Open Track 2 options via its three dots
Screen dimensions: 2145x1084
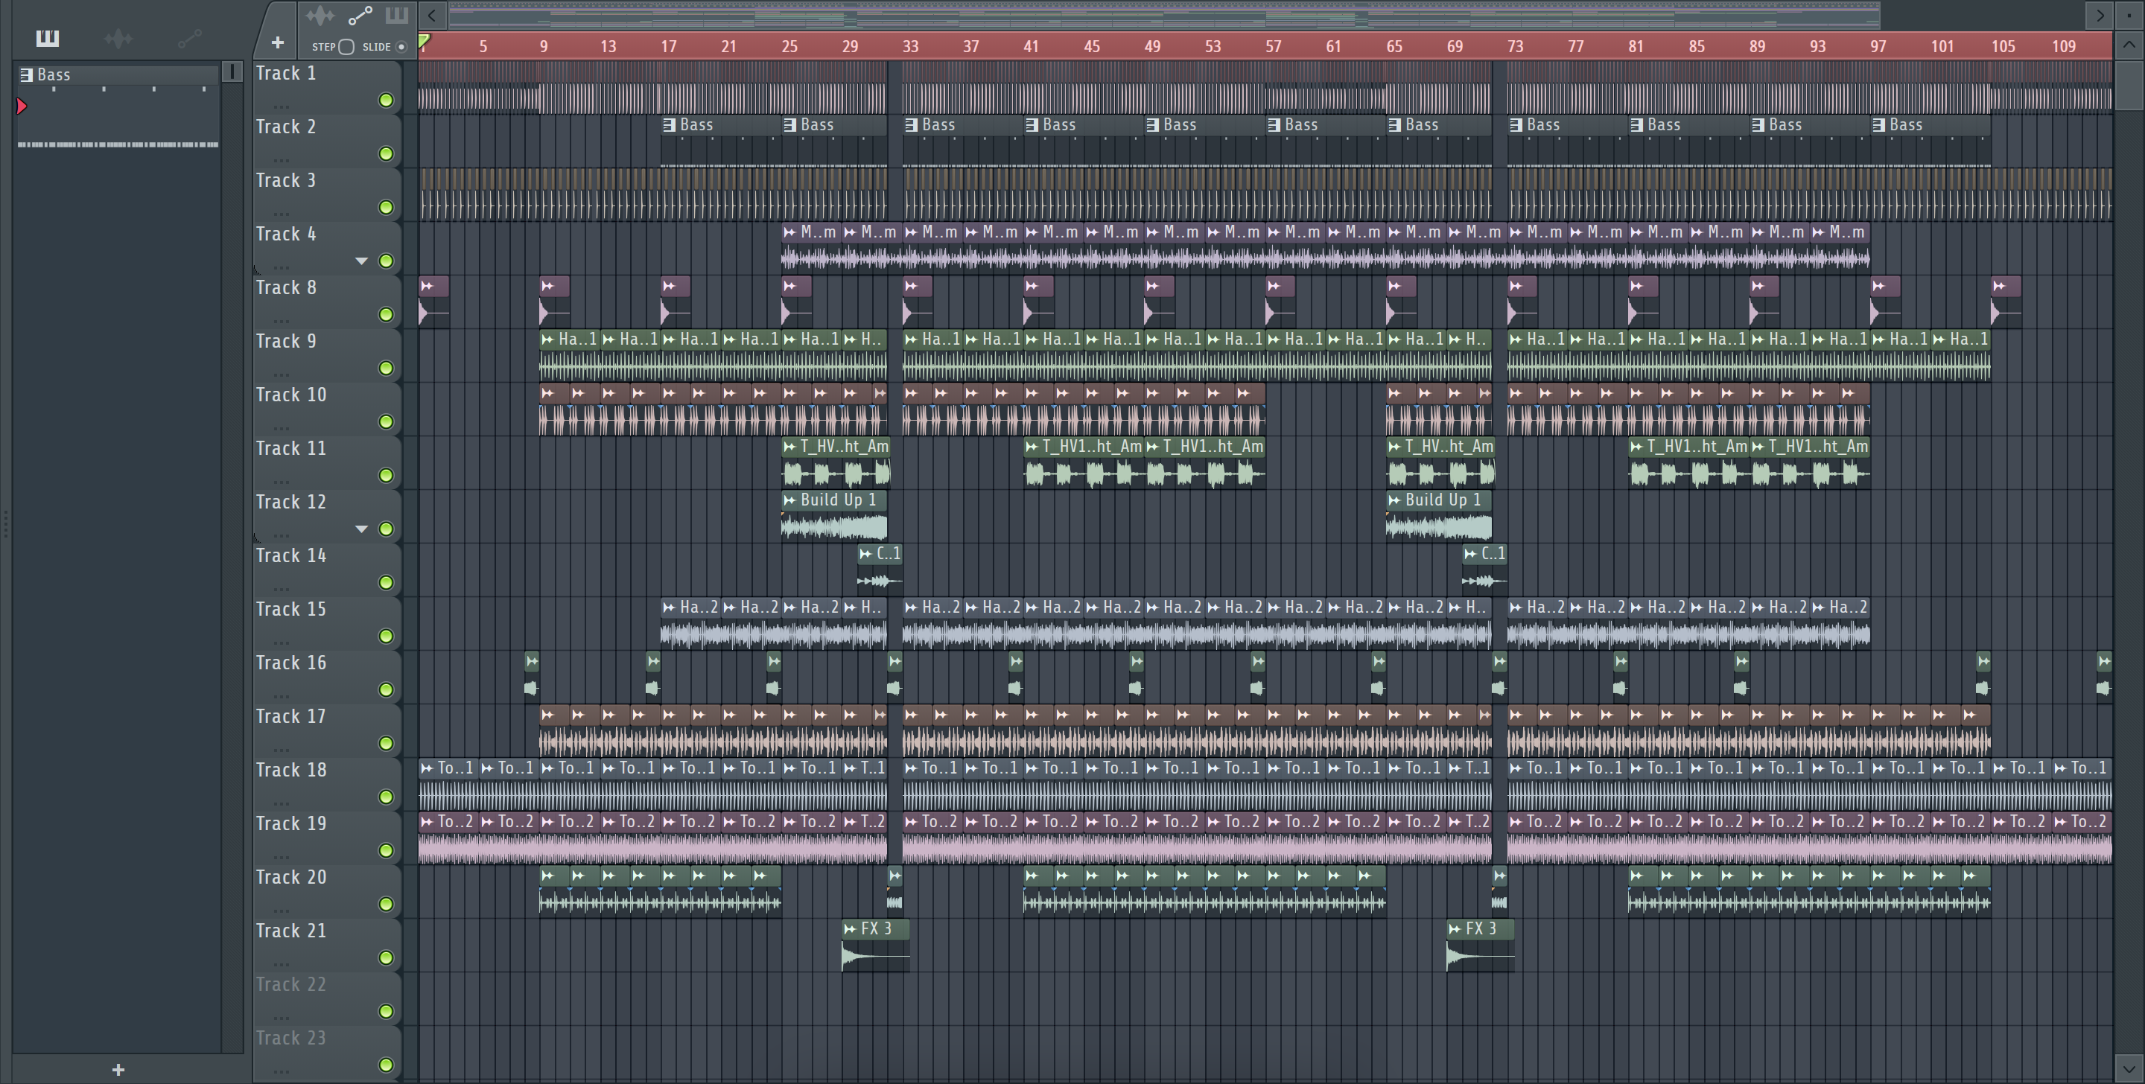282,159
